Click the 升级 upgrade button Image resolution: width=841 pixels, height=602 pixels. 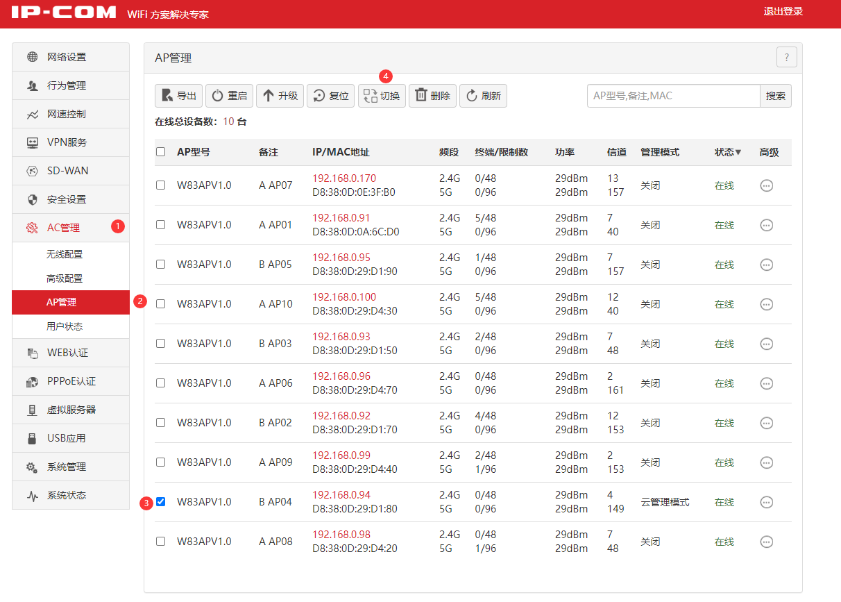280,96
